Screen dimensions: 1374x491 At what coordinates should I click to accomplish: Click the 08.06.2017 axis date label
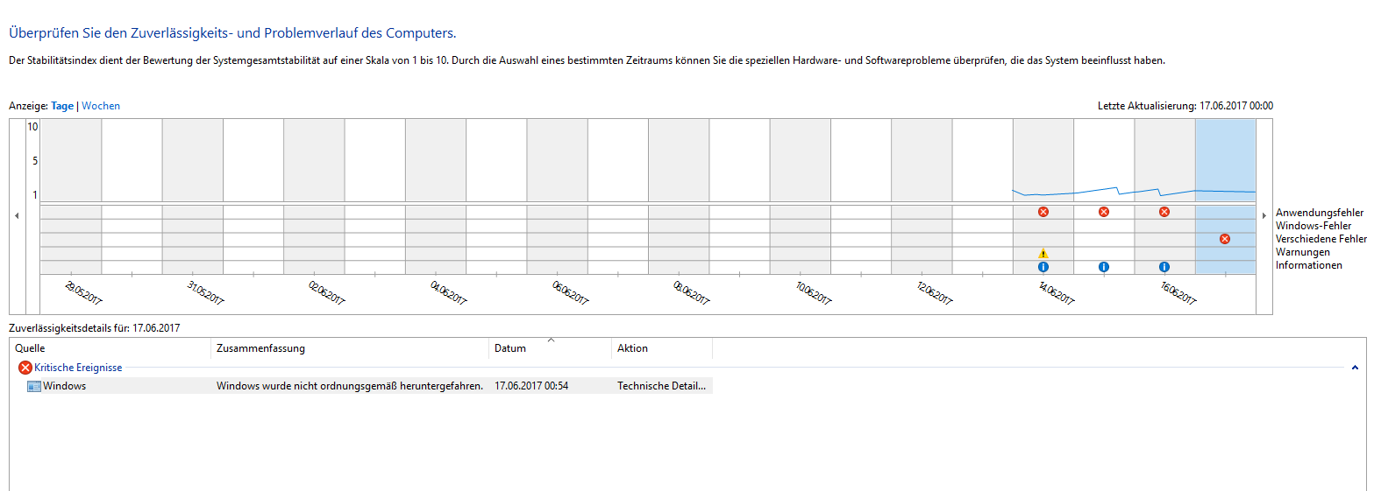(x=692, y=293)
